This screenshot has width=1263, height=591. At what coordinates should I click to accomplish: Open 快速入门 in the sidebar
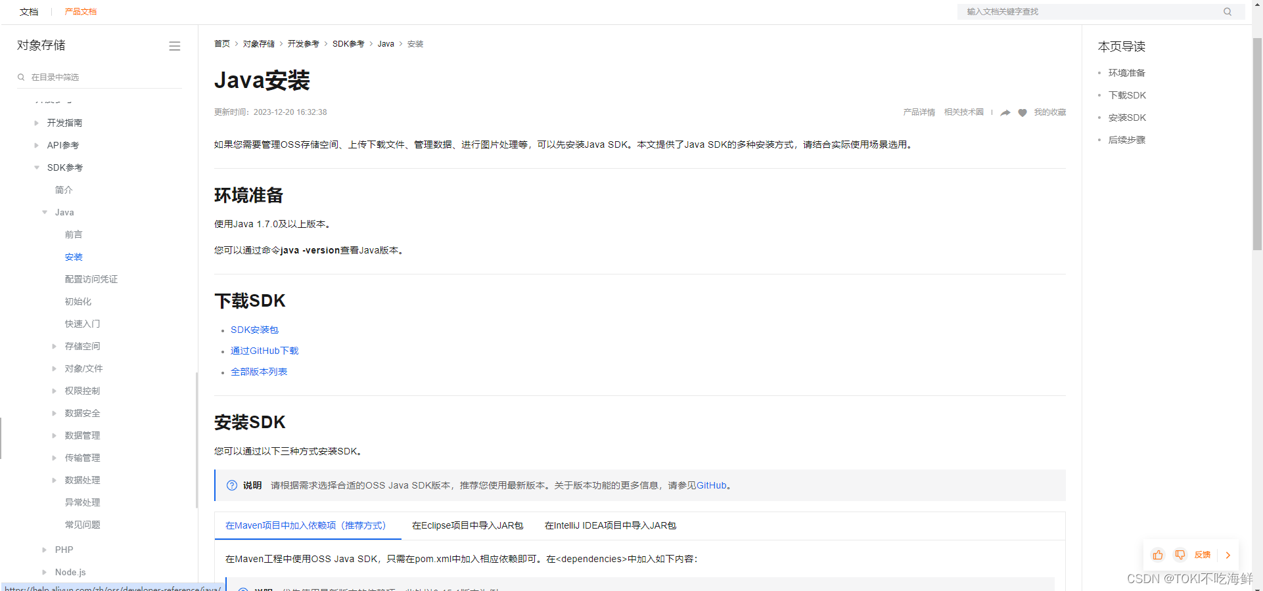(83, 324)
